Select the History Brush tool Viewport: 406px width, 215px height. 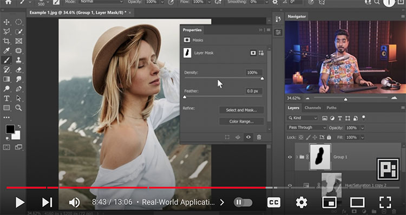pyautogui.click(x=6, y=69)
